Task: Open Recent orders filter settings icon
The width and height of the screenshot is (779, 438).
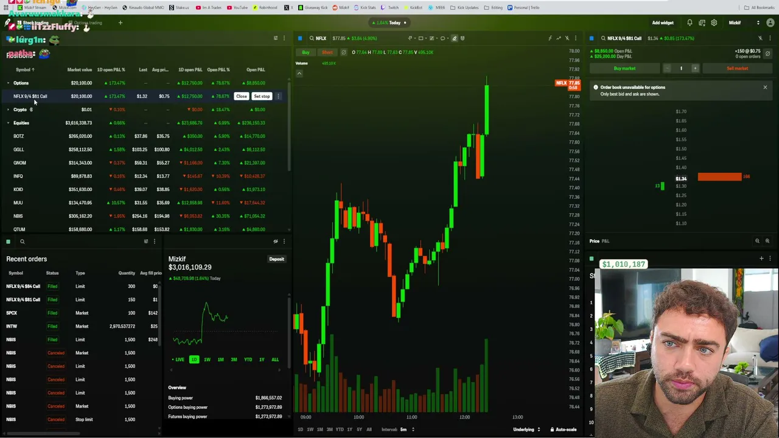Action: coord(145,242)
